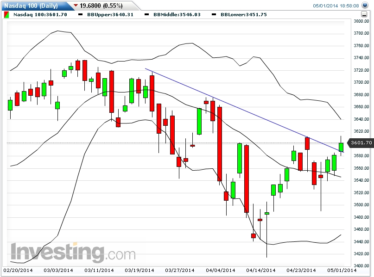This screenshot has height=277, width=374.
Task: Click the 3440.00 price axis label
Action: (361, 241)
